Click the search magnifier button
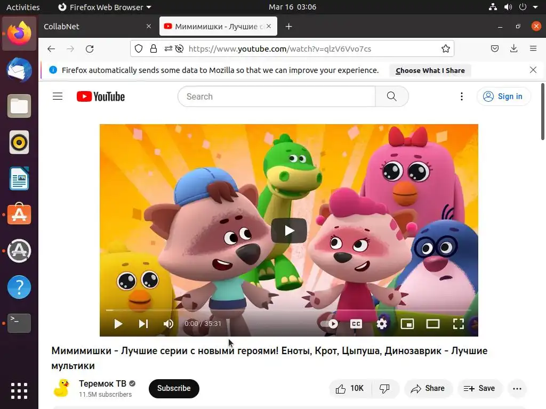546x409 pixels. [392, 96]
